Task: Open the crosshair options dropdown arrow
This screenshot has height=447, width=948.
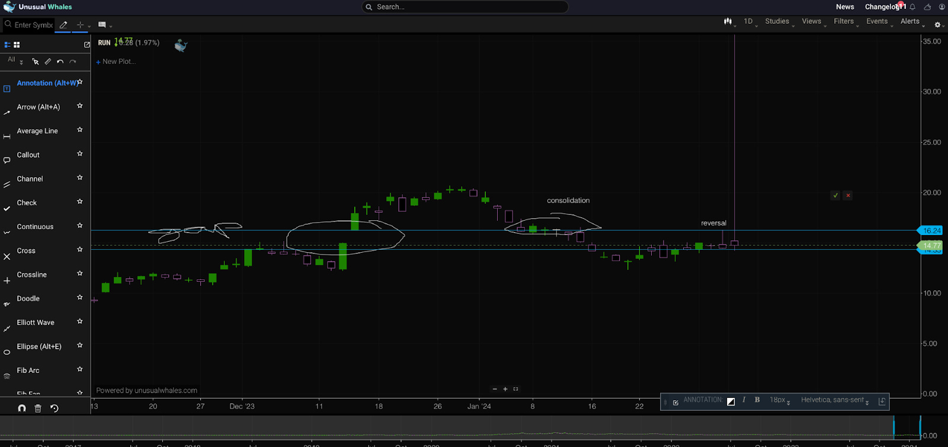Action: pyautogui.click(x=89, y=26)
